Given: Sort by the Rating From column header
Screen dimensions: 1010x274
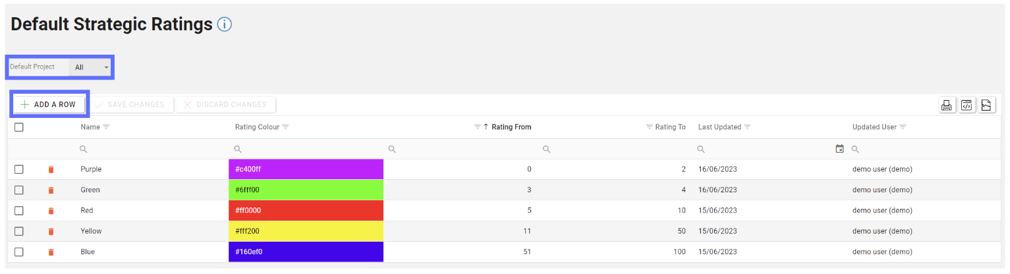Looking at the screenshot, I should (x=511, y=127).
